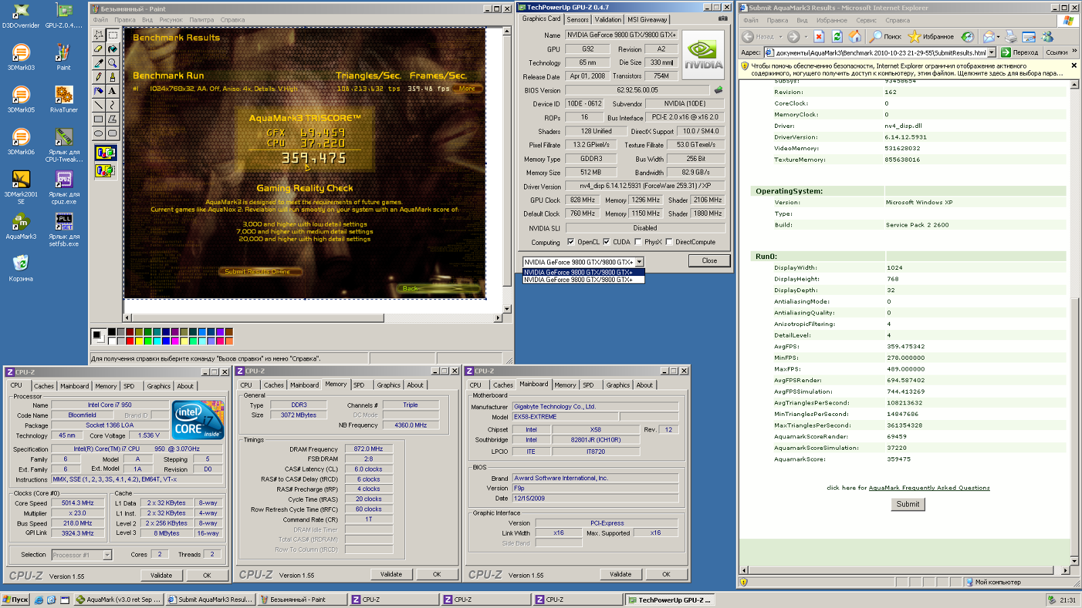Viewport: 1082px width, 608px height.
Task: Choose the Pencil tool in Paint
Action: coord(99,77)
